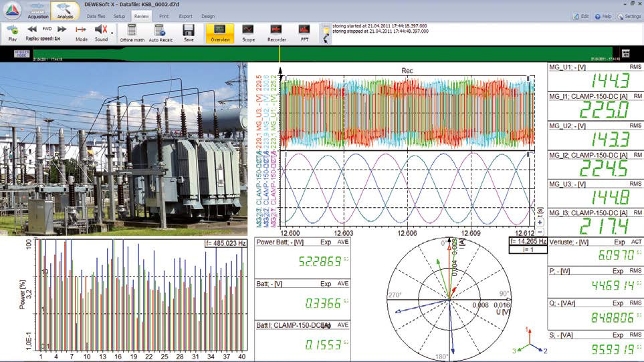Image resolution: width=644 pixels, height=362 pixels.
Task: Open the Setup tab
Action: click(119, 15)
